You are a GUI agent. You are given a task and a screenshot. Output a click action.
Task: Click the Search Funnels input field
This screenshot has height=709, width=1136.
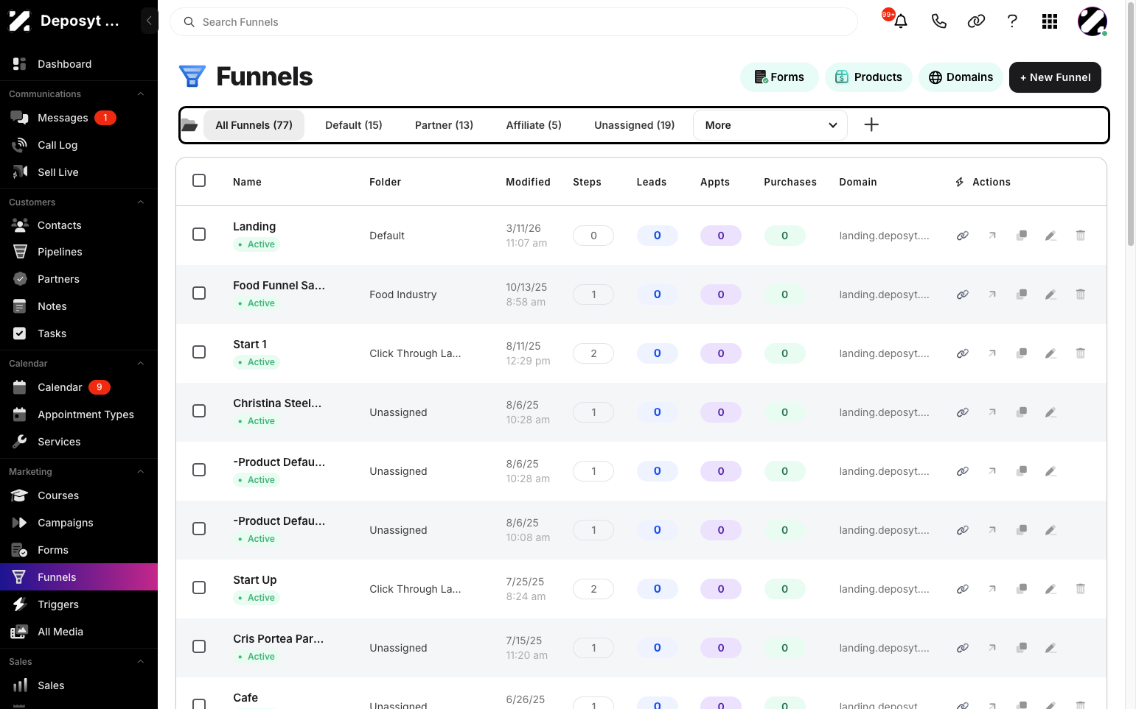tap(514, 22)
